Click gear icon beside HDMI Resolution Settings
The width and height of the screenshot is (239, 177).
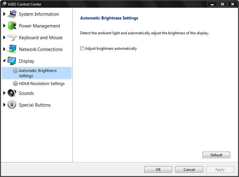(x=15, y=83)
